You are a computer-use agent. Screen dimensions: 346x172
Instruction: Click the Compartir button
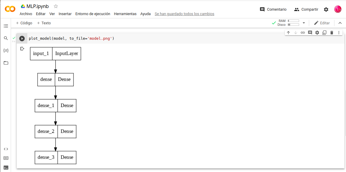(x=306, y=9)
